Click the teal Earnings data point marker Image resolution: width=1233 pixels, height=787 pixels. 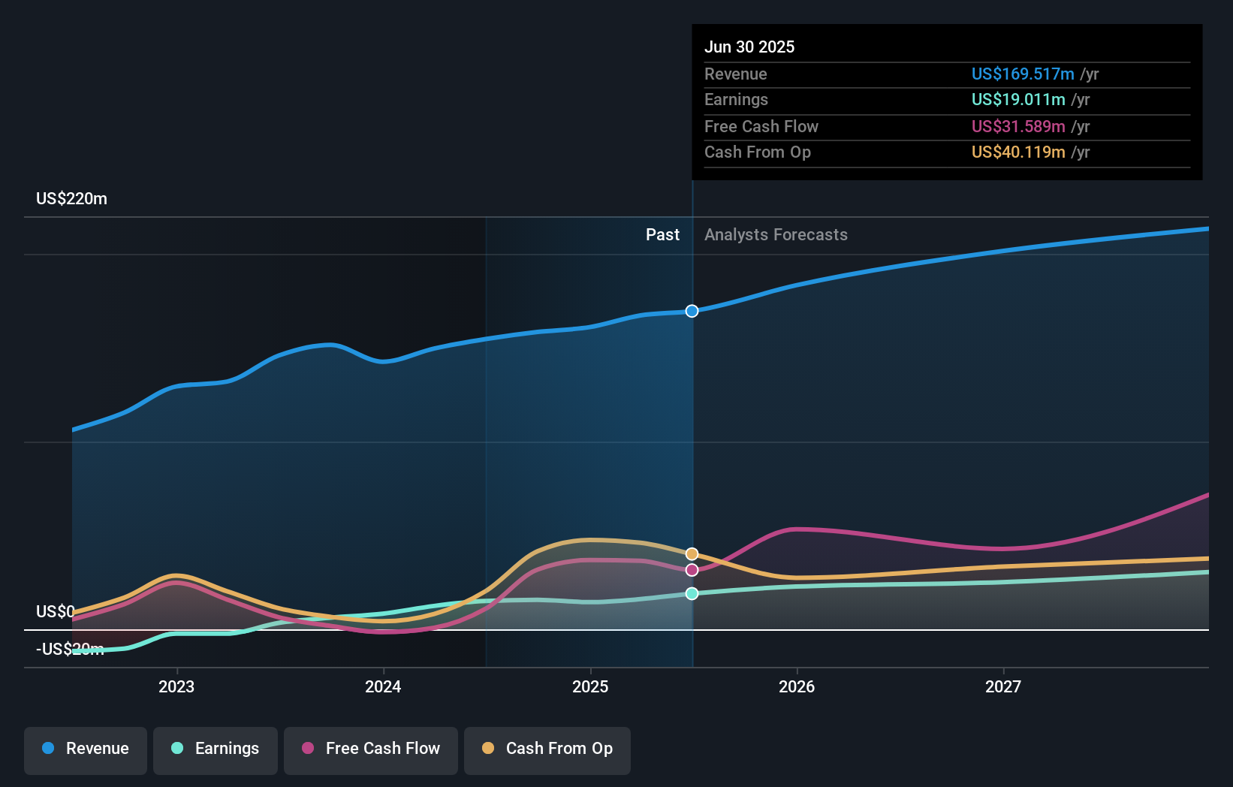[x=692, y=593]
